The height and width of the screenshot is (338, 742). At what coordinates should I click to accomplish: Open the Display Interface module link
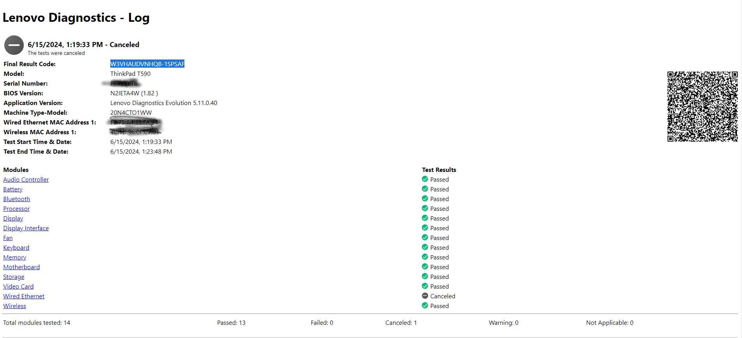pyautogui.click(x=26, y=228)
